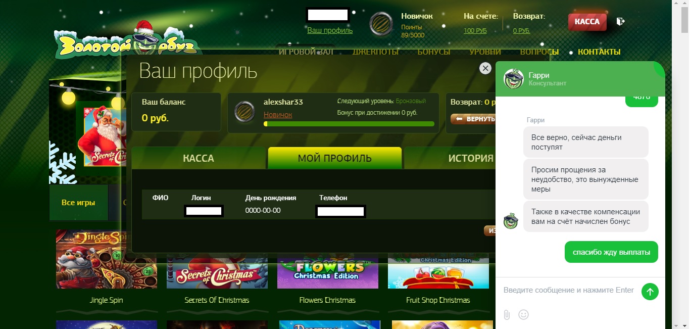Send chat message with green arrow button
This screenshot has width=690, height=329.
tap(650, 292)
